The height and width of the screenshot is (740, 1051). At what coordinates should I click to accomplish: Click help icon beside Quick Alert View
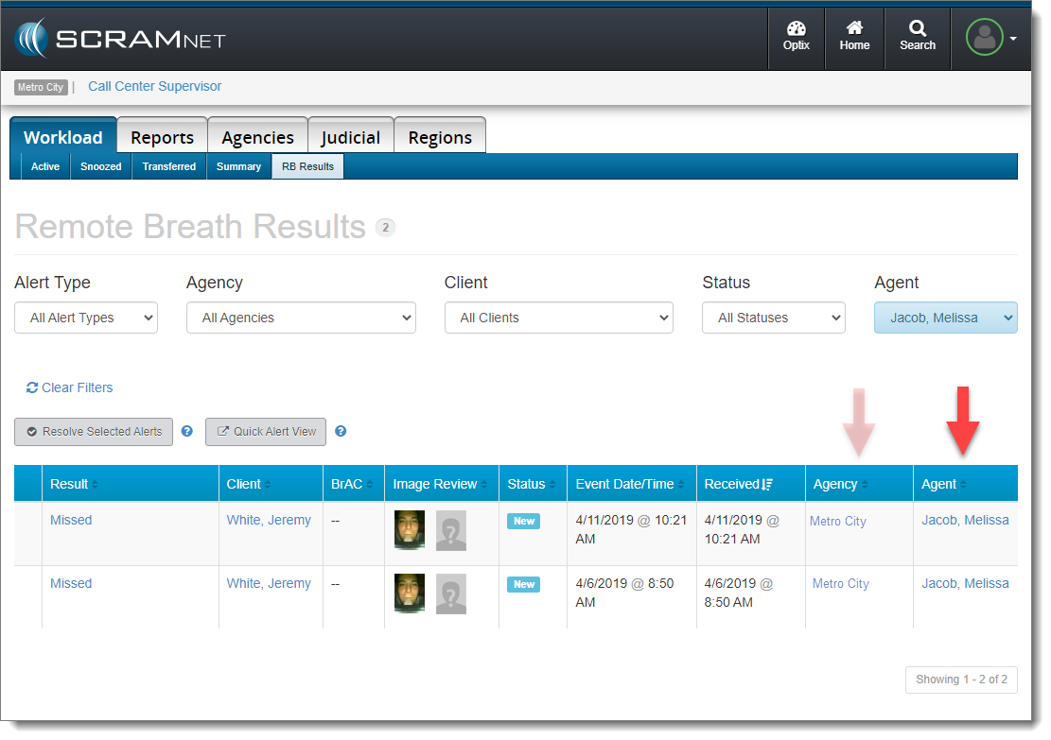tap(341, 431)
